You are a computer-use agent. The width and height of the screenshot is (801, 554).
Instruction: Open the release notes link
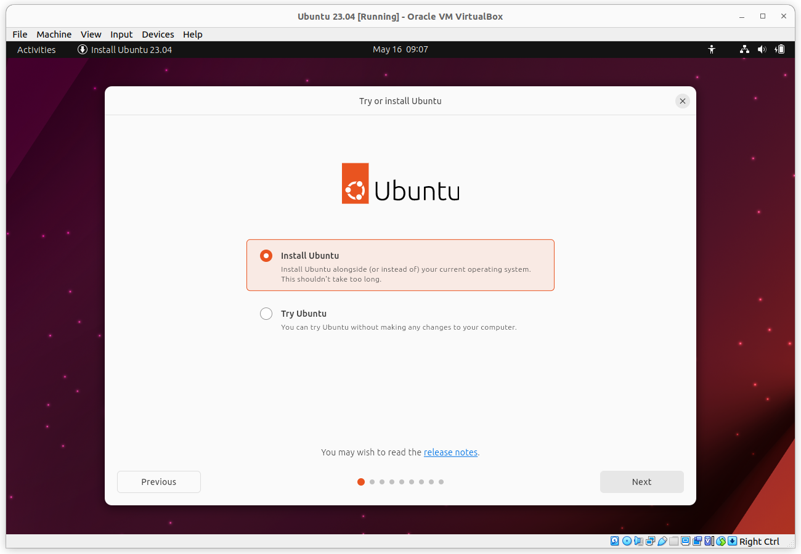pyautogui.click(x=450, y=452)
